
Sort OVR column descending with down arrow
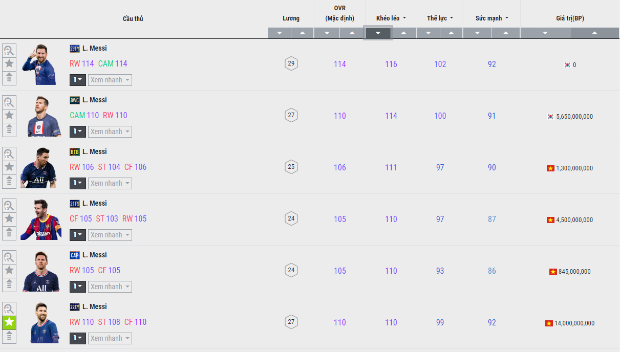[327, 33]
